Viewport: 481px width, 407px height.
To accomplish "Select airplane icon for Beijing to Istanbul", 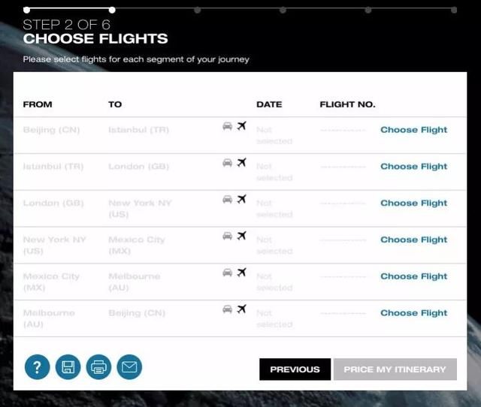I will pyautogui.click(x=242, y=125).
